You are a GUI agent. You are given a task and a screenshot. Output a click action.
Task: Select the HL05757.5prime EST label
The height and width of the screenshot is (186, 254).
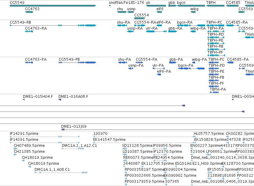(x=209, y=134)
